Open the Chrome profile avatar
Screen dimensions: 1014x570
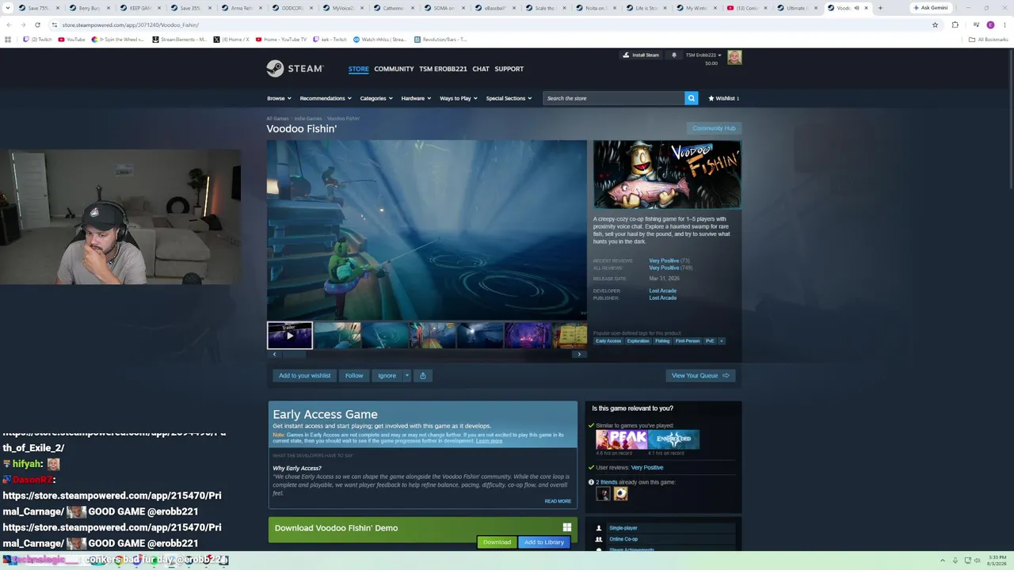(990, 25)
